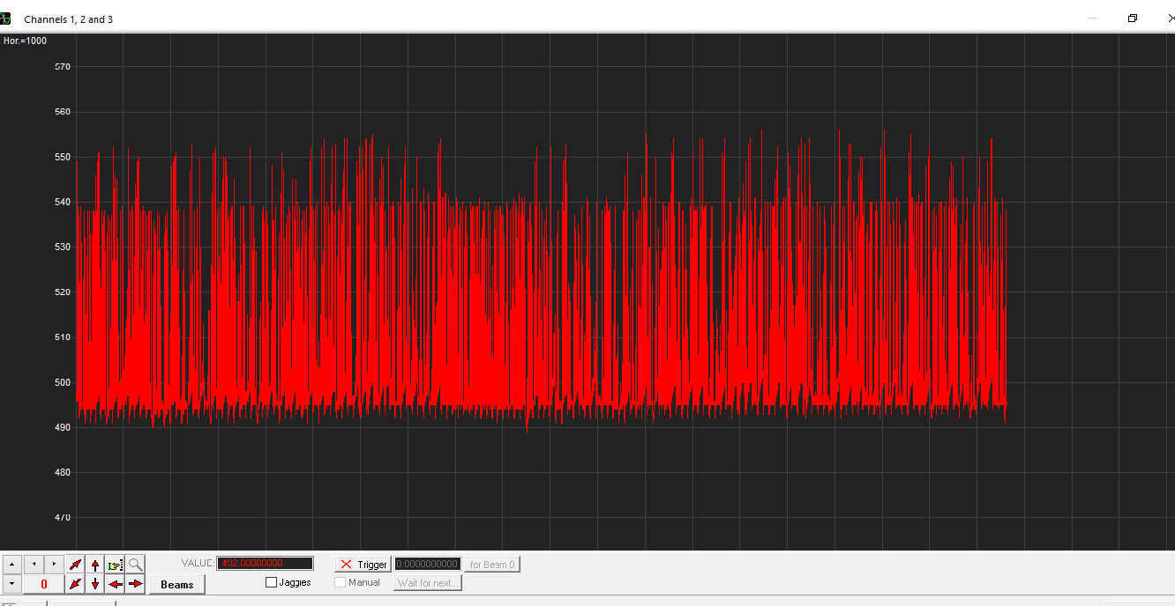Select the magnifying glass zoom tool
This screenshot has height=606, width=1175.
click(x=135, y=564)
